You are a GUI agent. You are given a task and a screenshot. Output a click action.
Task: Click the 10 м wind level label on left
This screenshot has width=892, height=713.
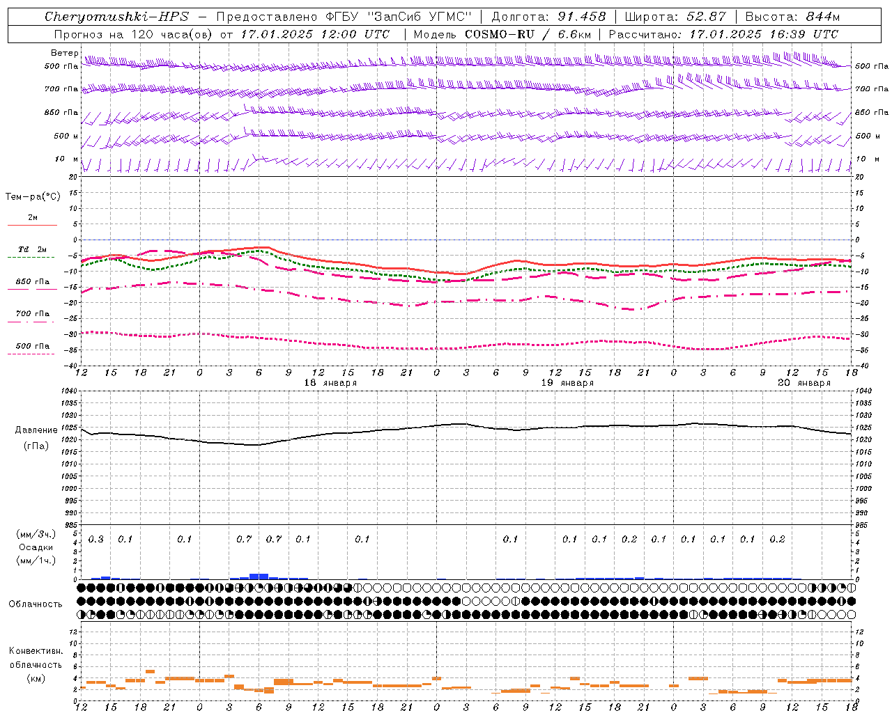pos(66,159)
